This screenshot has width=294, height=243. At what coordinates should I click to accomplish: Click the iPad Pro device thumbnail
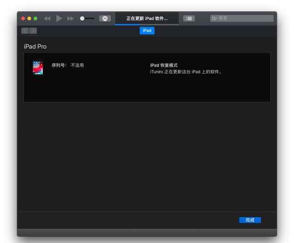(x=38, y=68)
